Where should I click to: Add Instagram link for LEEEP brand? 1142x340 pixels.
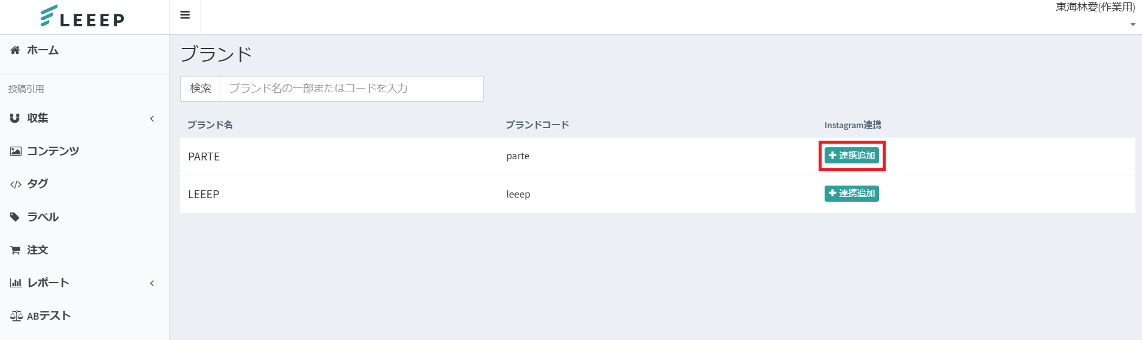[852, 193]
